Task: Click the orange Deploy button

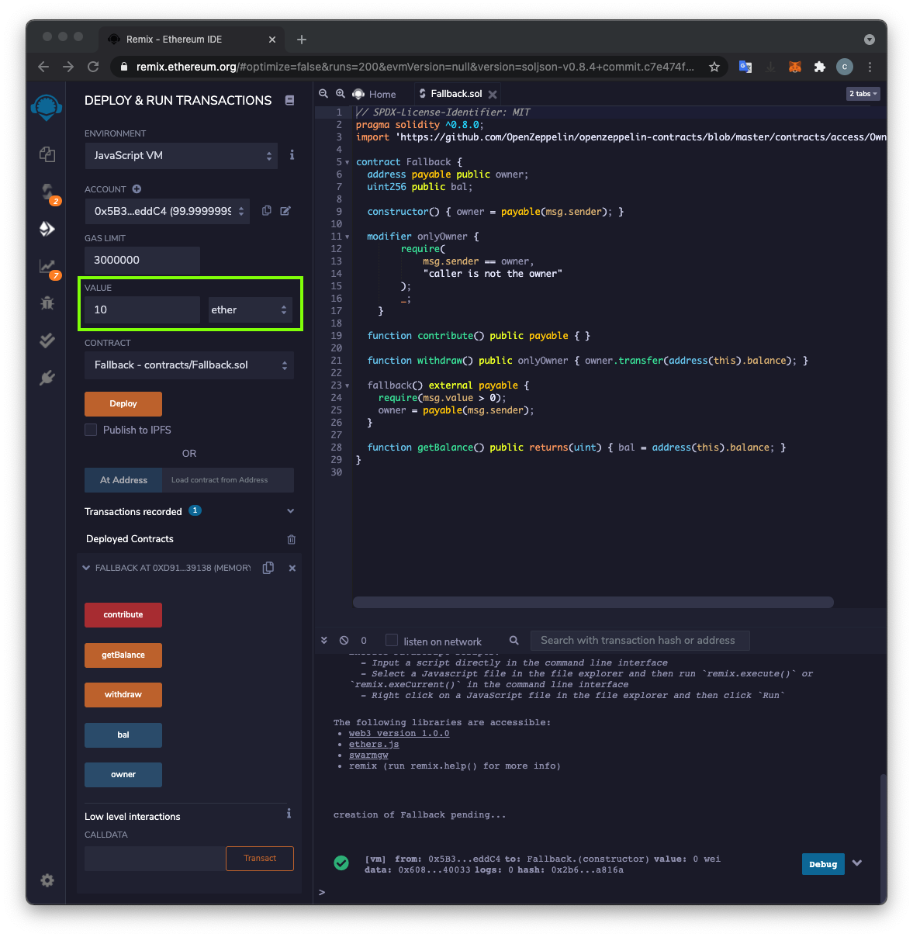Action: point(123,404)
